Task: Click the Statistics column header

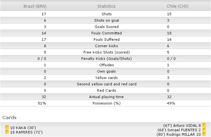Action: [106, 6]
